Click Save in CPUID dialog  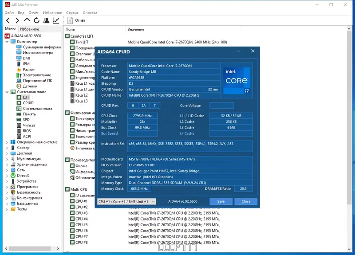[x=221, y=201]
